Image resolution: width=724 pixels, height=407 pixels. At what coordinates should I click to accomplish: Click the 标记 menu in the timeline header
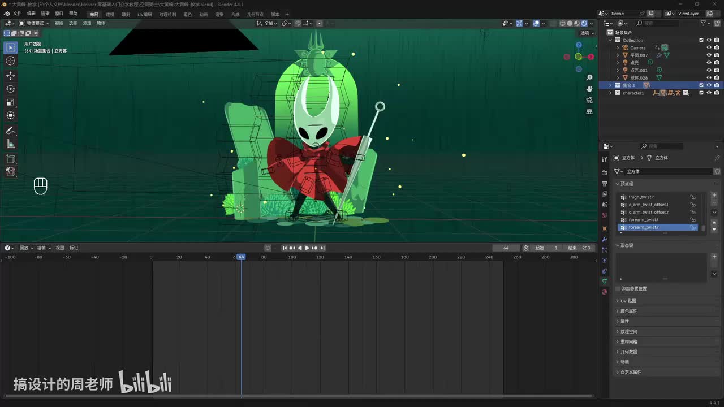pos(74,248)
